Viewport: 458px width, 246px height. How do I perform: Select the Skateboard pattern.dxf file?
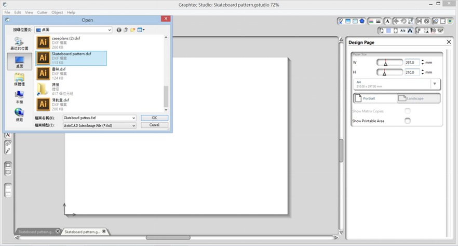click(71, 58)
